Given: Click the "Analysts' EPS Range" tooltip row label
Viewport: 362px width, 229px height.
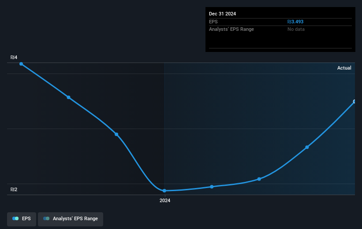Looking at the screenshot, I should pyautogui.click(x=231, y=30).
